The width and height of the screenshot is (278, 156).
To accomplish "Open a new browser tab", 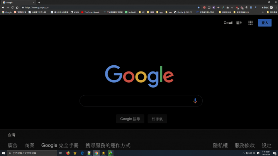I will pos(39,2).
